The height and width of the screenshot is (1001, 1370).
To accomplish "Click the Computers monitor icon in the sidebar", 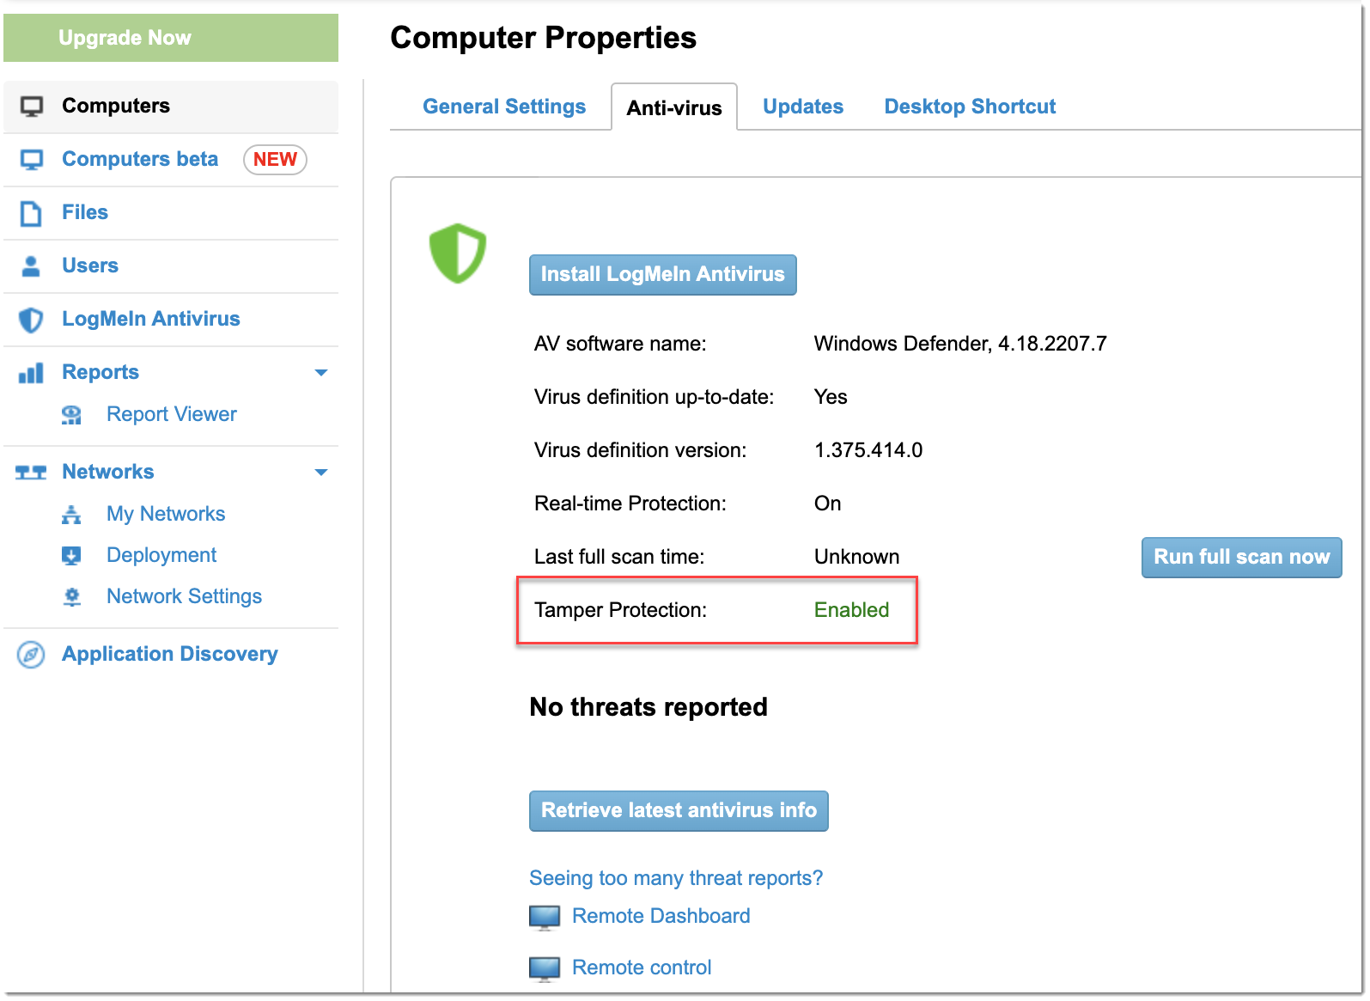I will 32,107.
